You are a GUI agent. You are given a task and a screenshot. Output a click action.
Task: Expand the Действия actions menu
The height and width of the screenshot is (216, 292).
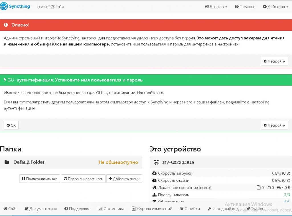(276, 7)
